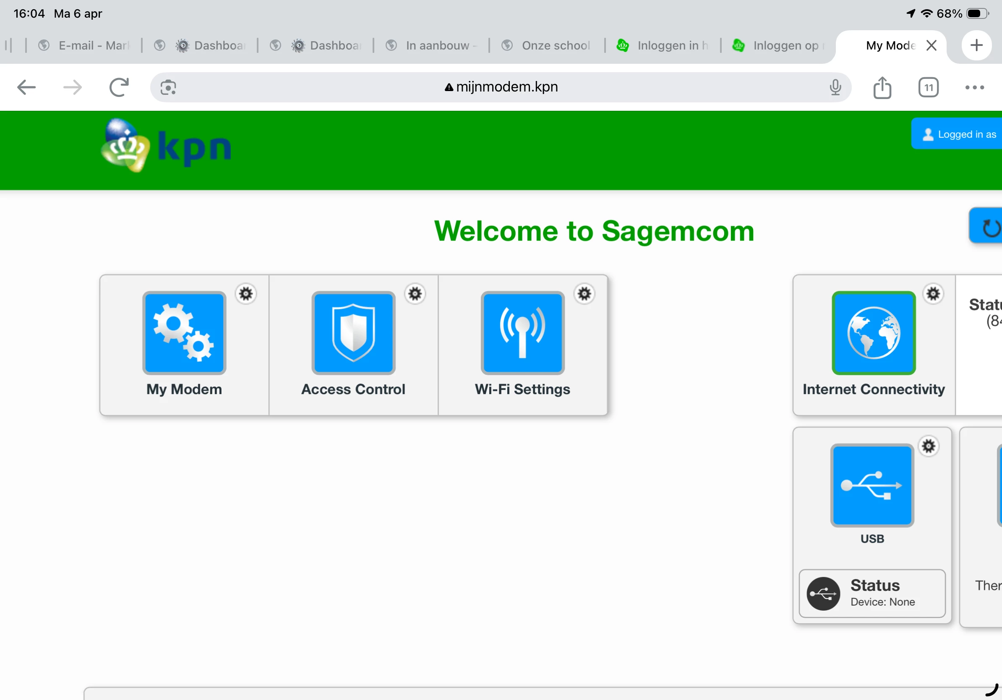This screenshot has width=1002, height=700.
Task: Click the gear on the Internet Connectivity card
Action: [933, 294]
